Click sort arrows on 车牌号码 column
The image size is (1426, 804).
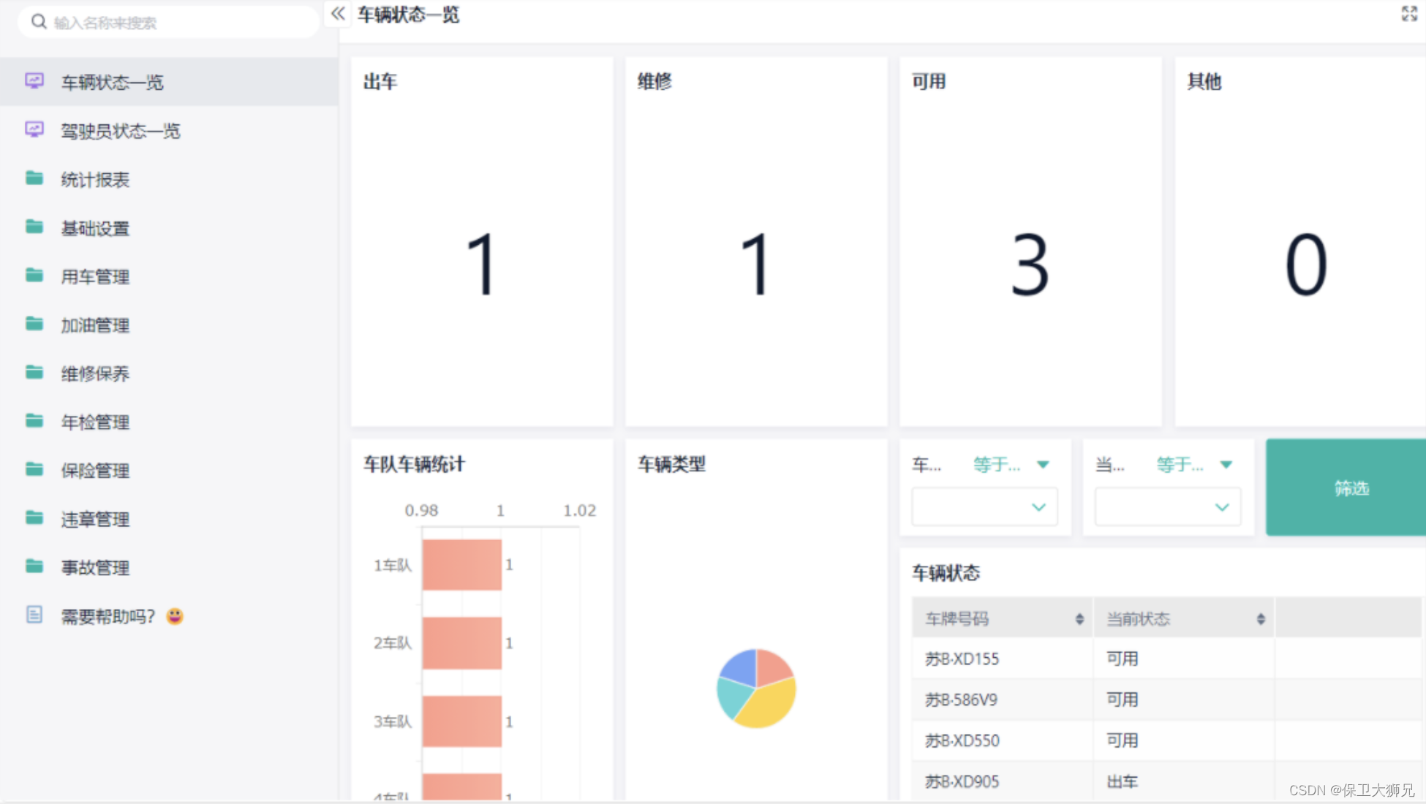click(1079, 619)
